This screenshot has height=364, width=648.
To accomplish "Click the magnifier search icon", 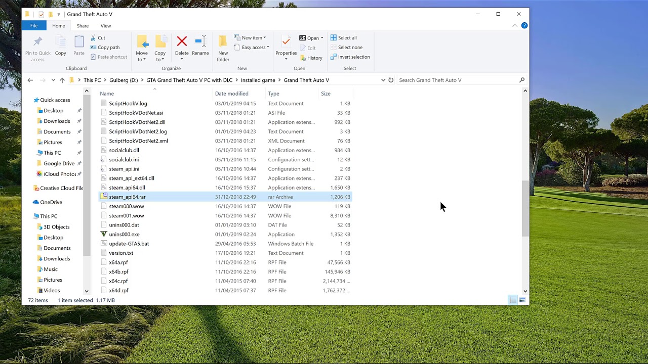I will (522, 80).
